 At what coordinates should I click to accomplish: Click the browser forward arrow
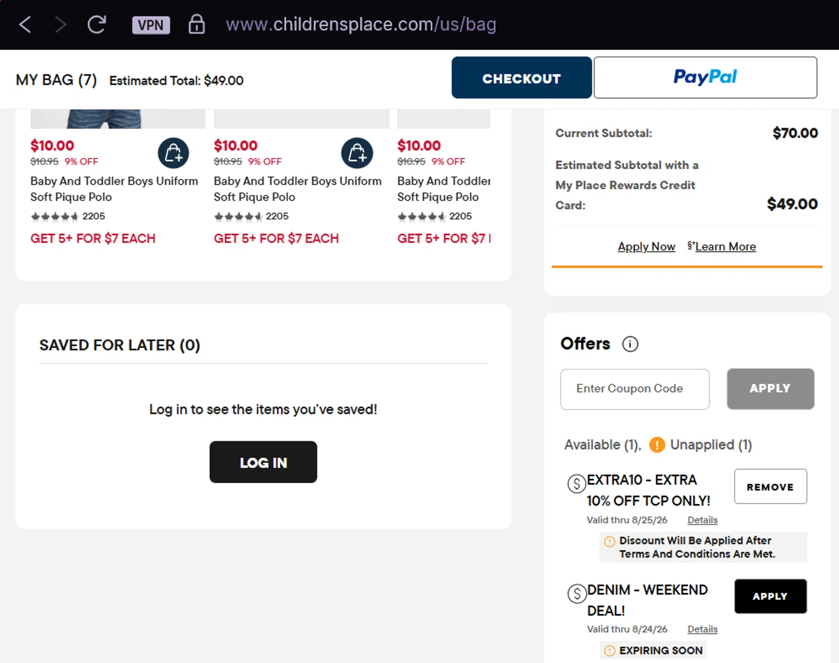point(60,25)
